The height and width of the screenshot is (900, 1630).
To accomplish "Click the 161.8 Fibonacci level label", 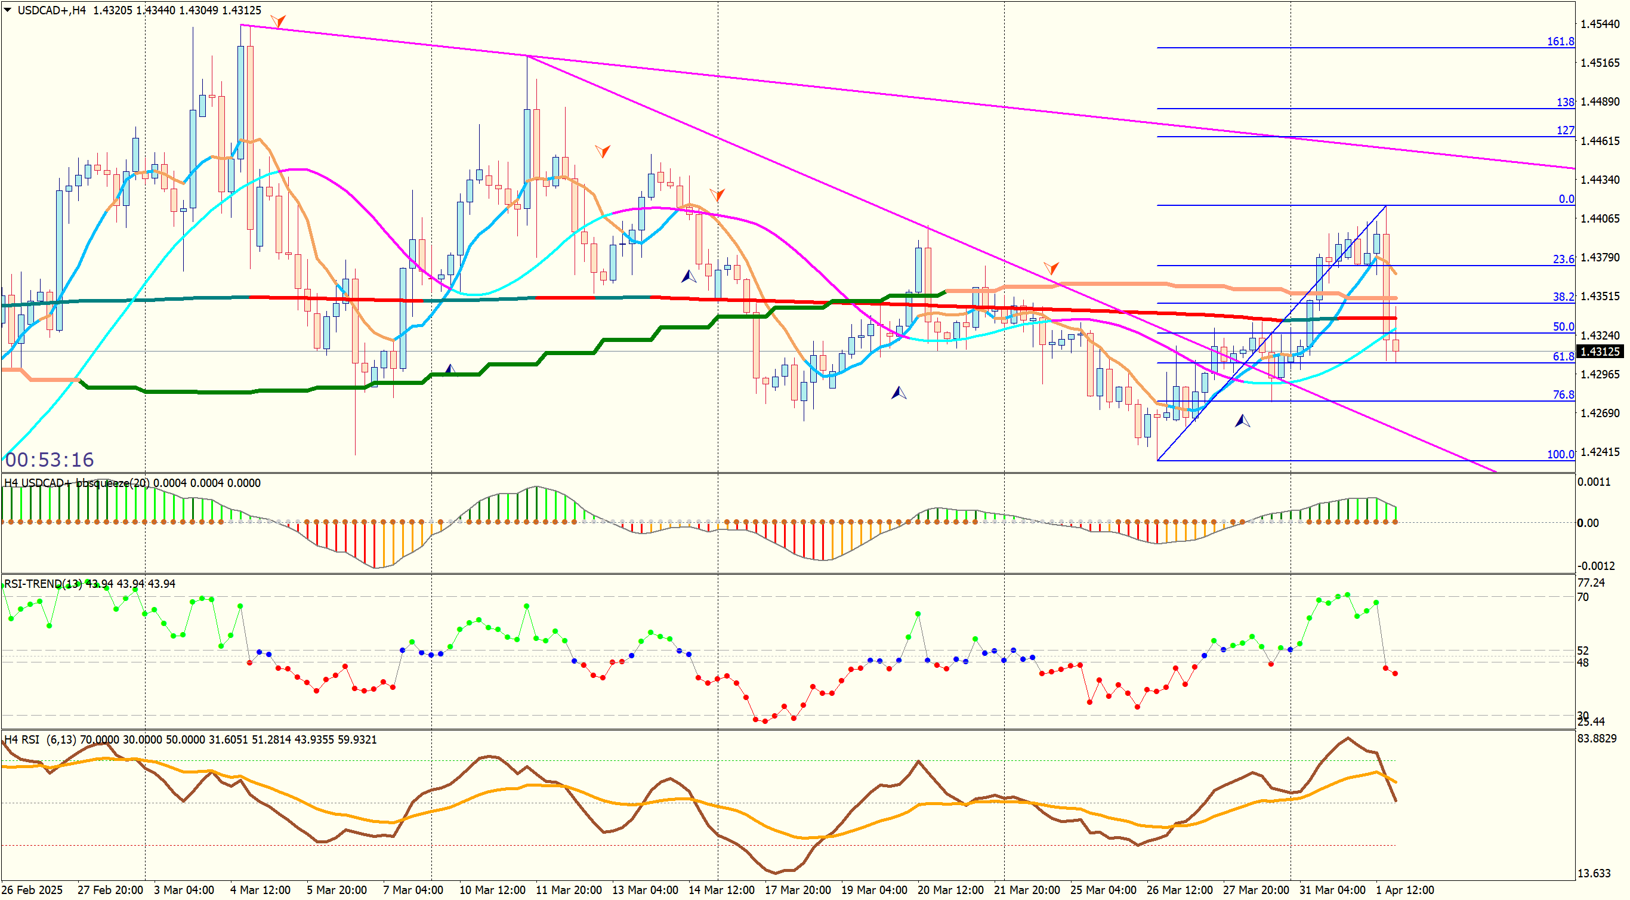I will click(1560, 42).
